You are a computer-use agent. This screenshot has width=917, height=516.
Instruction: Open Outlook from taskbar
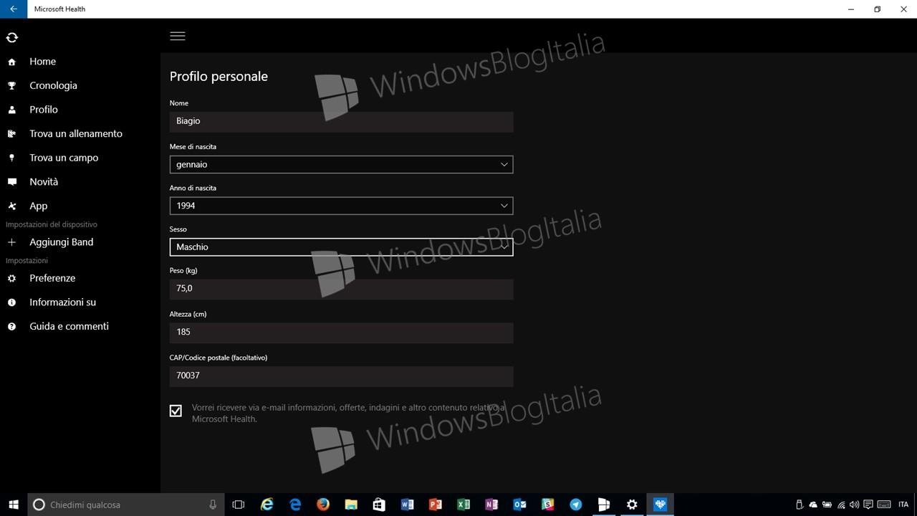(x=519, y=505)
